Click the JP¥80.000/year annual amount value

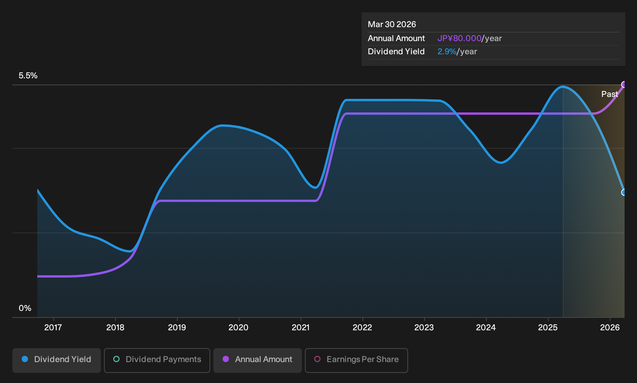(469, 38)
